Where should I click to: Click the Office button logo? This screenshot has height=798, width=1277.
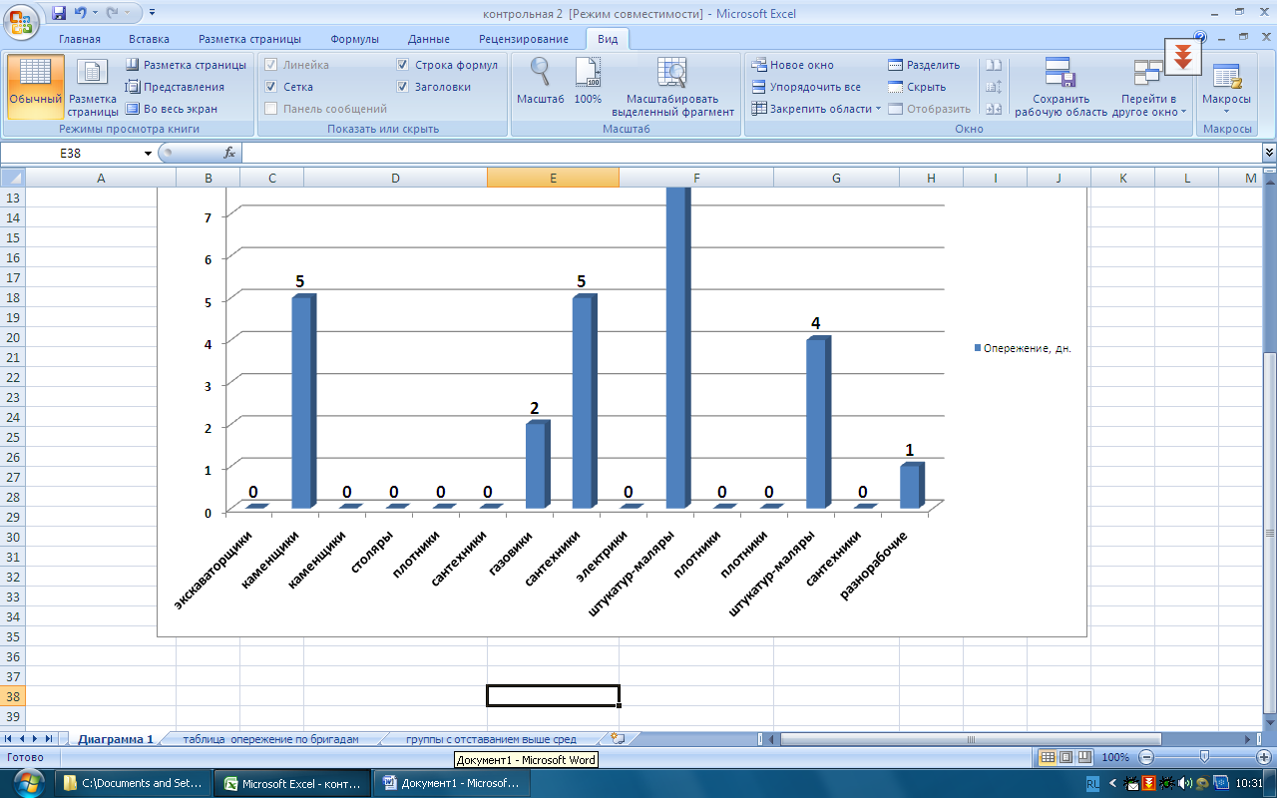point(22,21)
